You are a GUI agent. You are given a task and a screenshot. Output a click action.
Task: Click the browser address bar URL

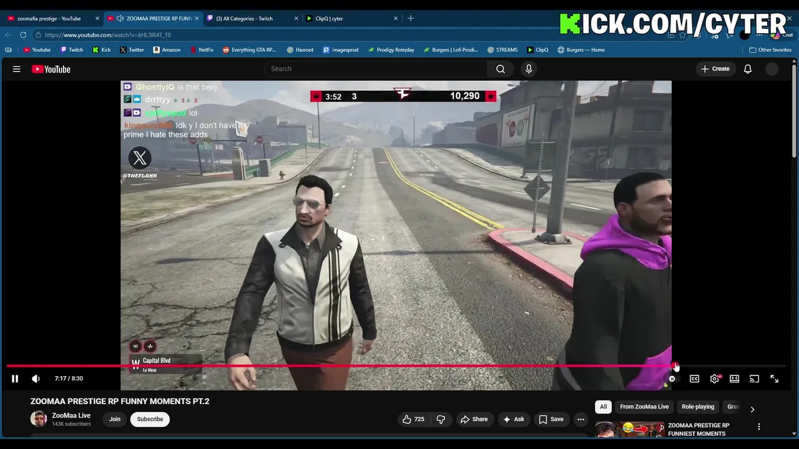click(108, 35)
